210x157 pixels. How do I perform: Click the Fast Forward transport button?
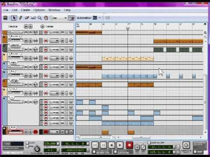(x=103, y=145)
